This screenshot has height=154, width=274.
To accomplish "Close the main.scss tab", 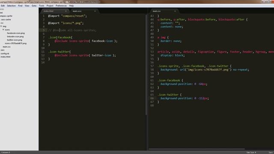I will (x=95, y=11).
